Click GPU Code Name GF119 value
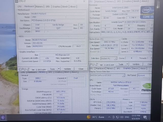This screenshot has height=122, width=163. coord(111,89)
